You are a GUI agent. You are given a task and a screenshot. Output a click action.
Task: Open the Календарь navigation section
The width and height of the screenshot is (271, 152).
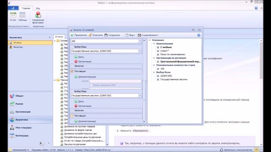30,136
